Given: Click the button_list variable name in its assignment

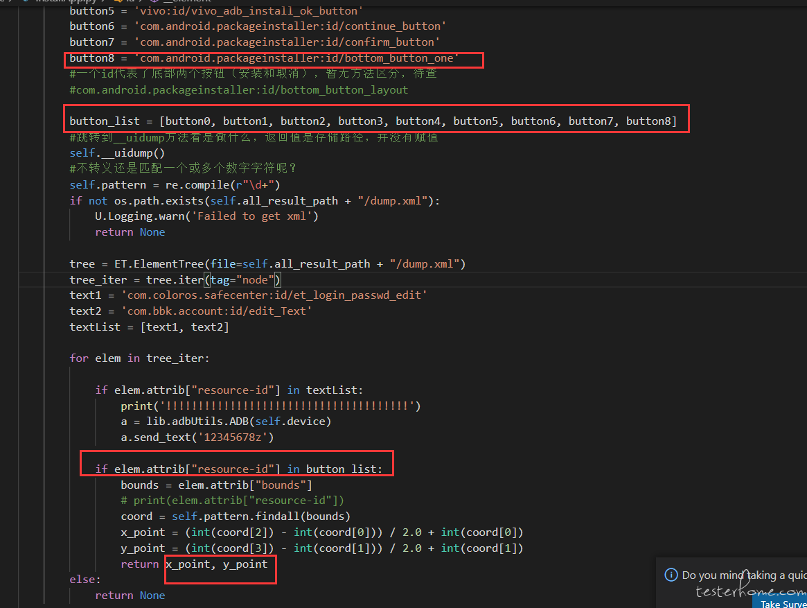Looking at the screenshot, I should pyautogui.click(x=105, y=121).
